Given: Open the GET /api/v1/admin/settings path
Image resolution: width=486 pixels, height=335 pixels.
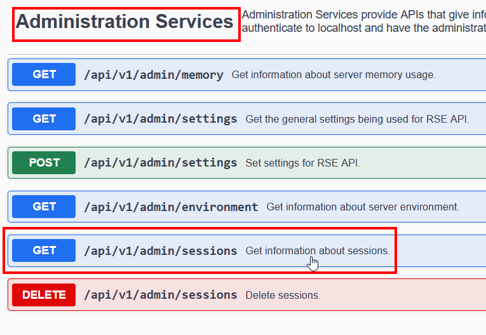Looking at the screenshot, I should coord(160,119).
